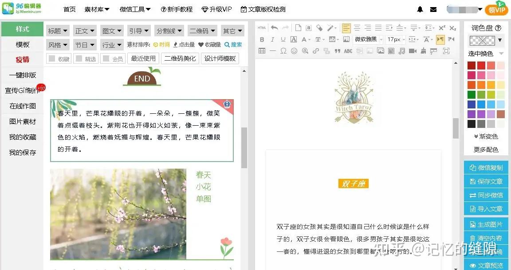The width and height of the screenshot is (511, 270).
Task: Switch text direction to right-to-left
Action: (x=451, y=39)
